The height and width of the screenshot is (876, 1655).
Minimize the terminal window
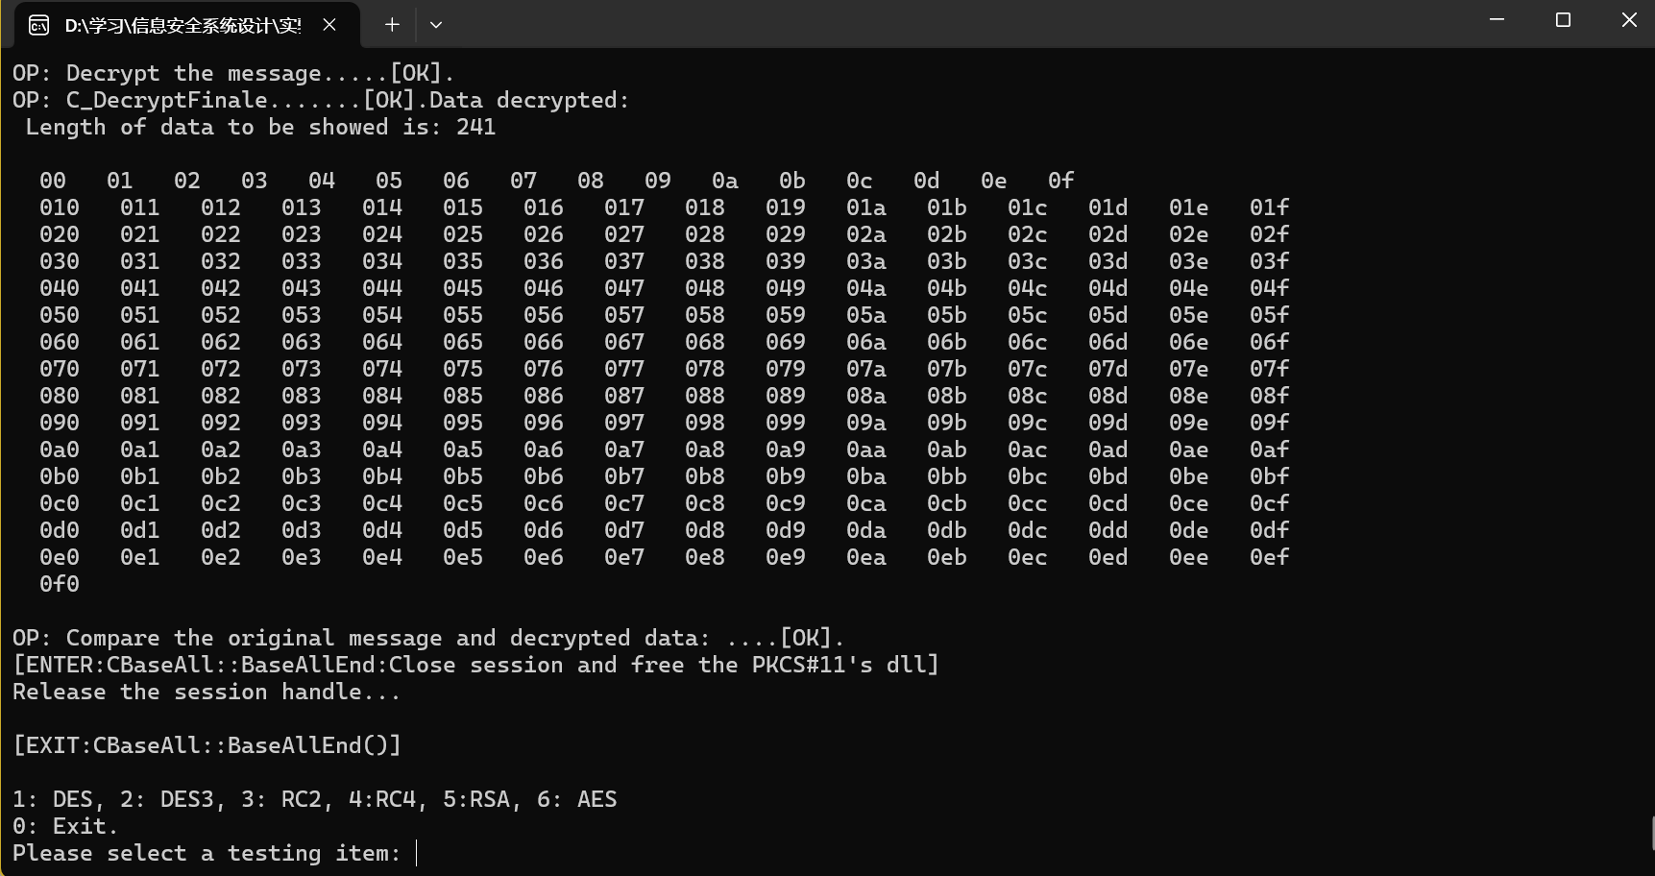(1497, 19)
